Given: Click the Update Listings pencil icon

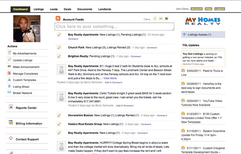Looking at the screenshot, I should tap(9, 60).
